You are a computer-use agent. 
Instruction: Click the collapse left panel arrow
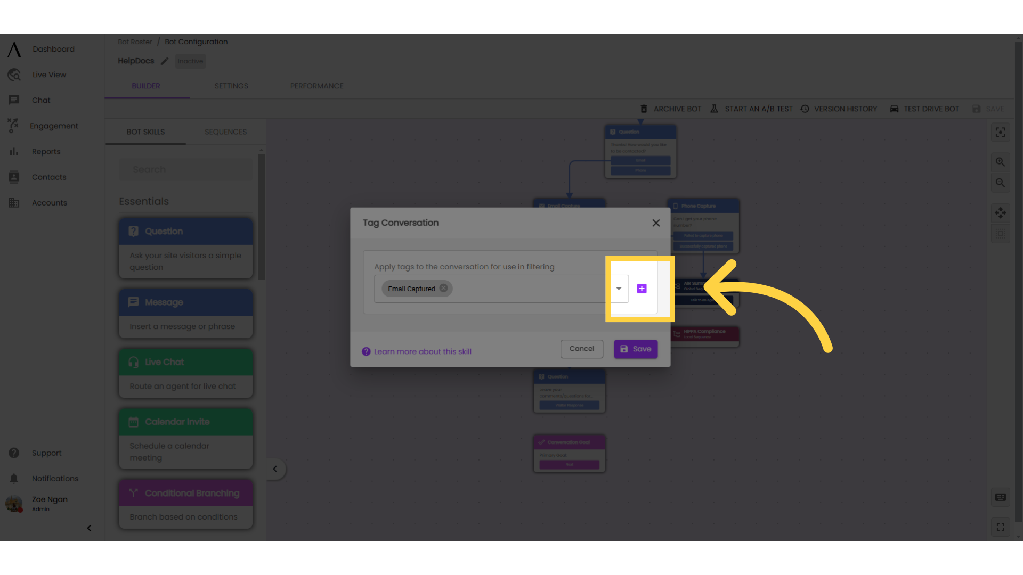coord(89,528)
